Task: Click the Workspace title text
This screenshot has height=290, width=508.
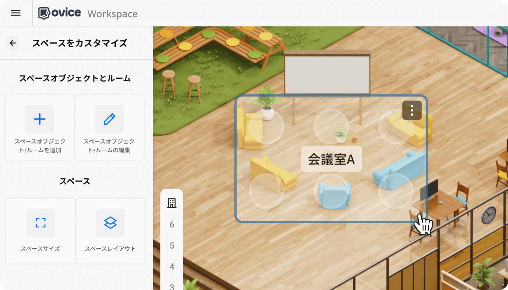Action: 112,14
